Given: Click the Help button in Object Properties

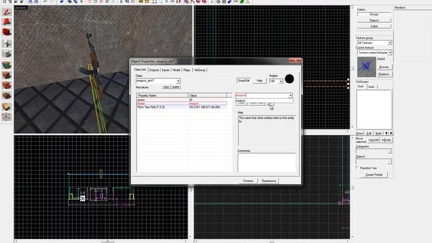Looking at the screenshot, I should 259,80.
